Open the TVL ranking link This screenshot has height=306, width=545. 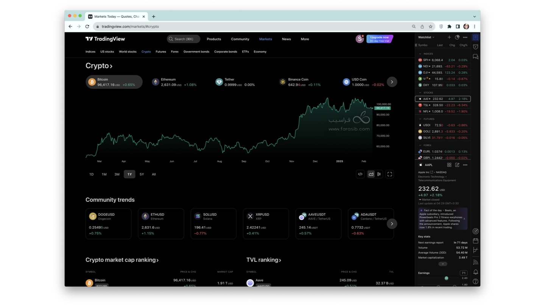coord(264,260)
